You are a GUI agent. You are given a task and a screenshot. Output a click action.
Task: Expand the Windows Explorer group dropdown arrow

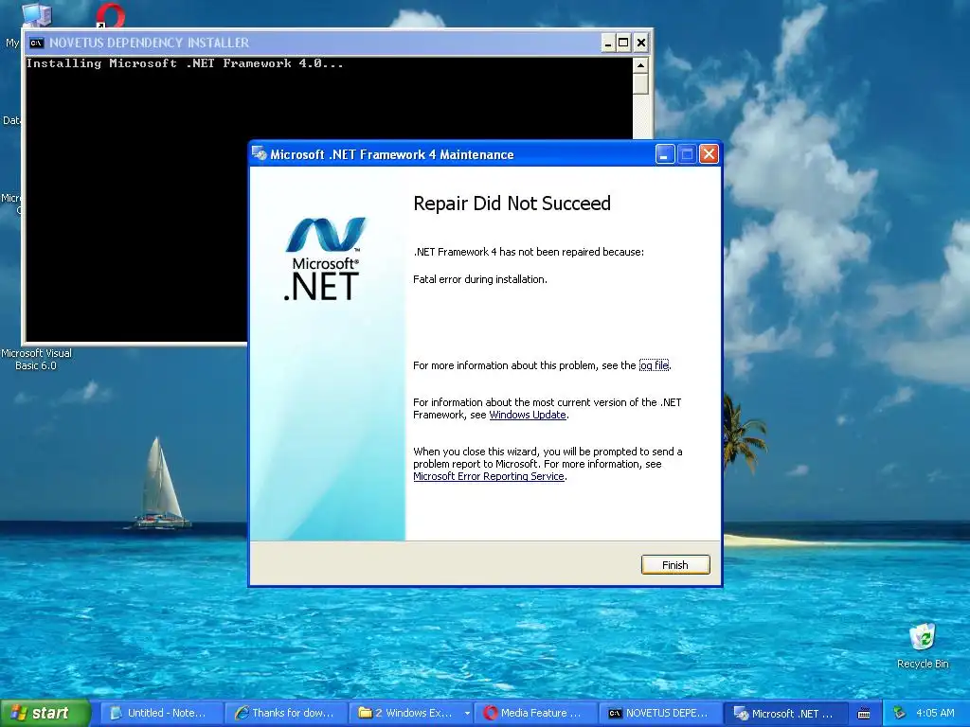pos(467,713)
